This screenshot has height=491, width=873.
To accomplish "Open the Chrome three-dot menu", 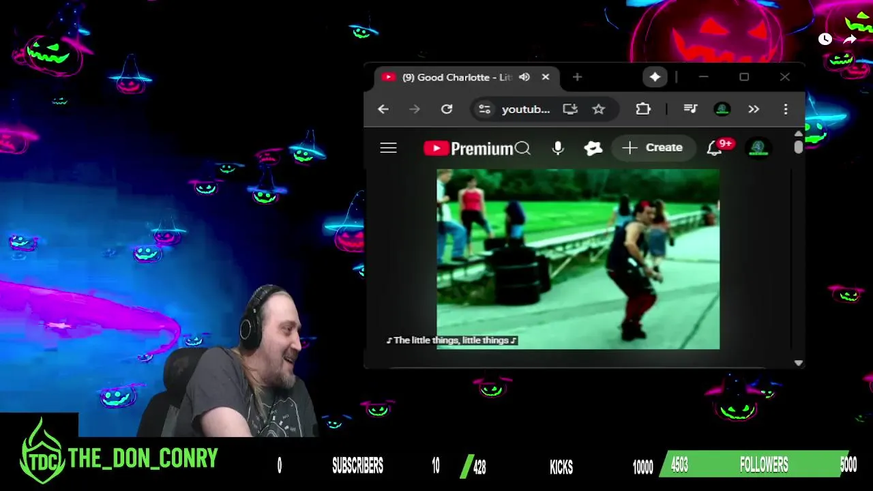I will click(x=786, y=109).
